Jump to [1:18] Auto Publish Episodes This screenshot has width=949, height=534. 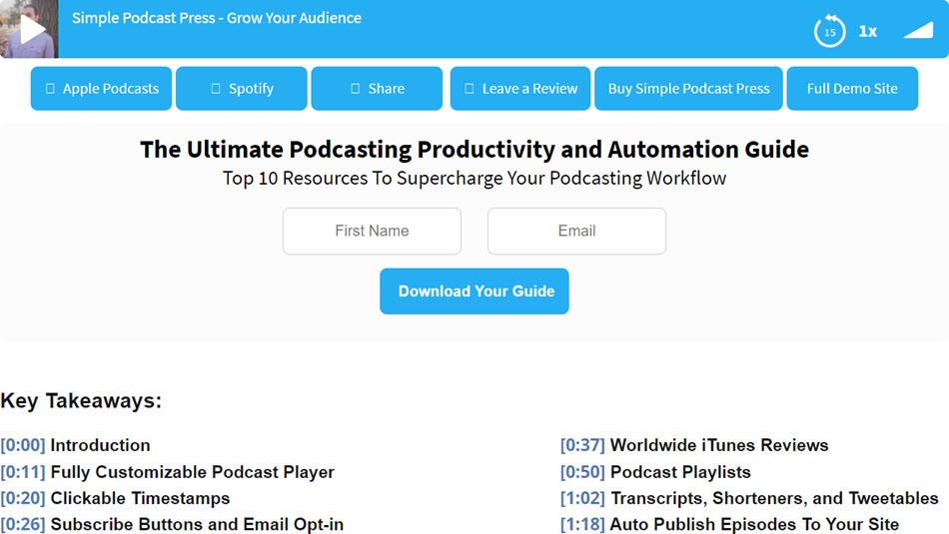582,524
